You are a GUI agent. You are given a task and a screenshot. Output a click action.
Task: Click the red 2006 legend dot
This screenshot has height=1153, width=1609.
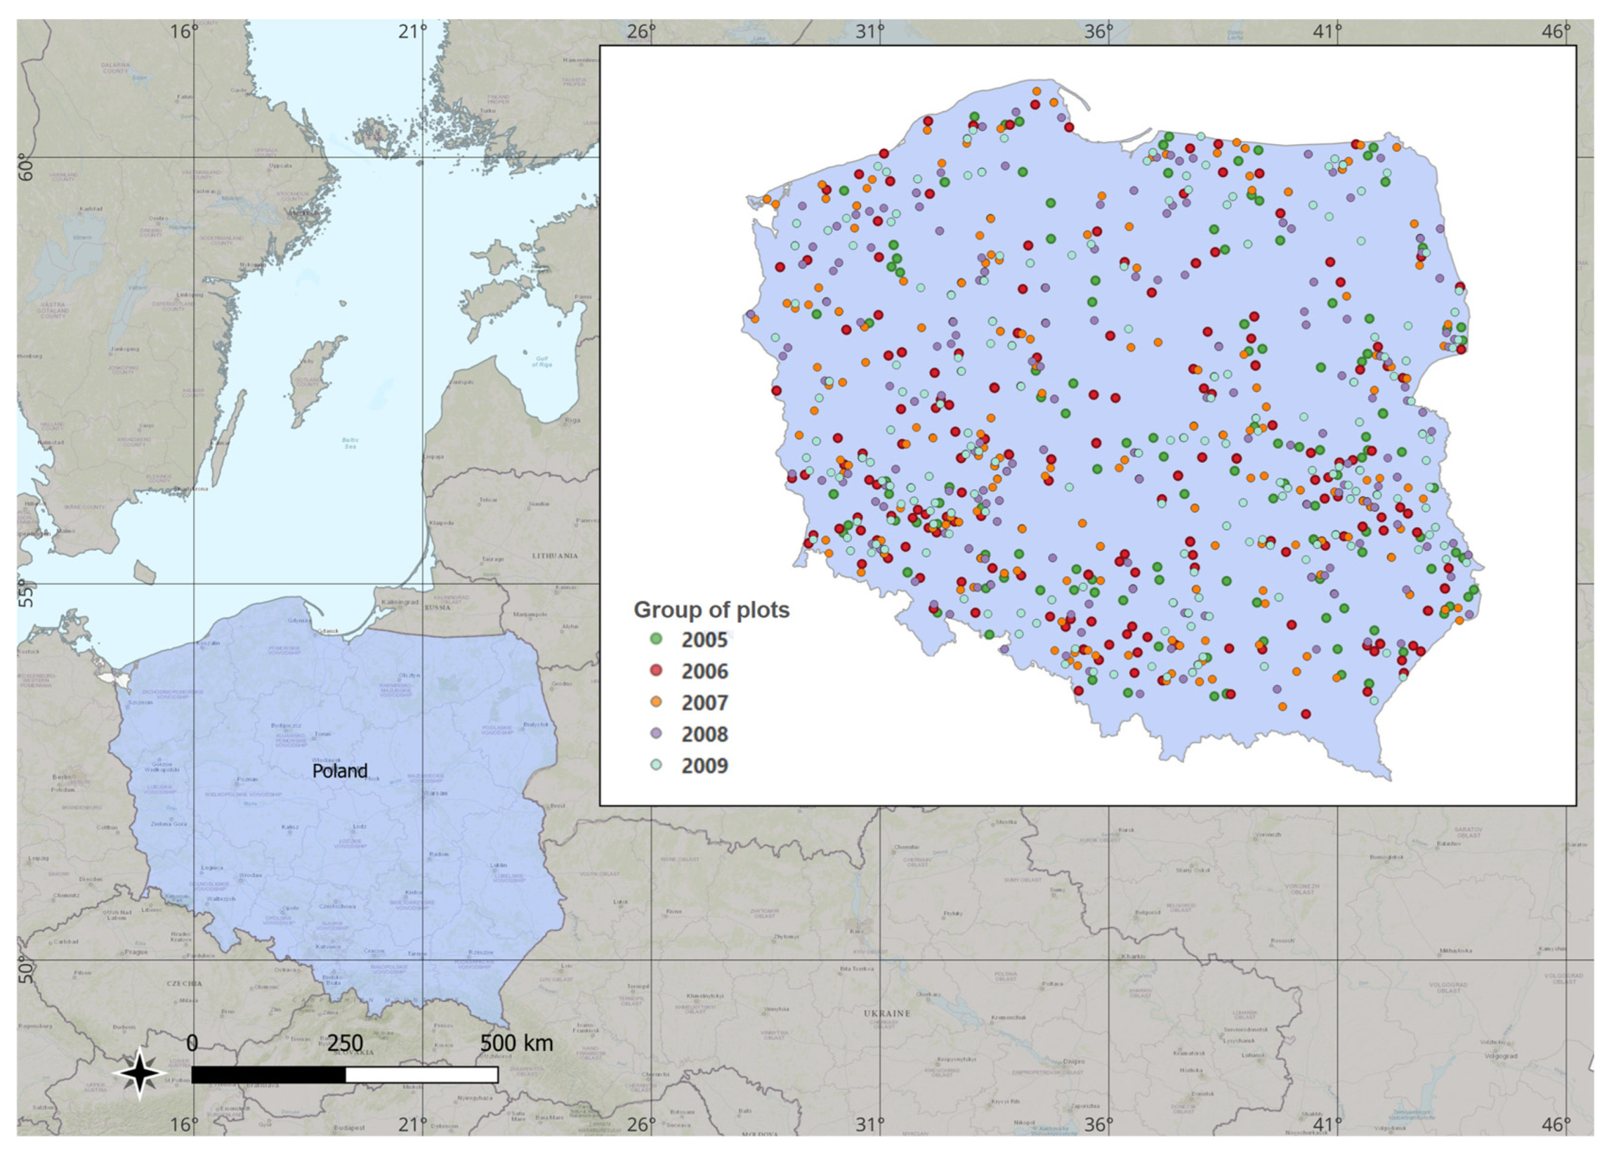[x=656, y=670]
